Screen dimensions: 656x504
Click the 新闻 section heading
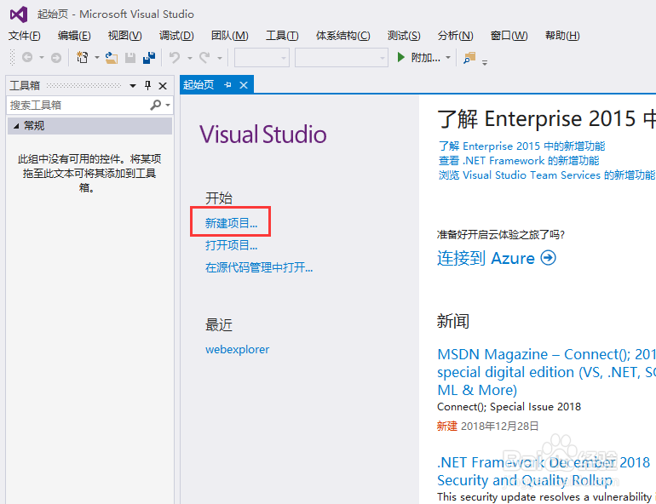pos(453,321)
